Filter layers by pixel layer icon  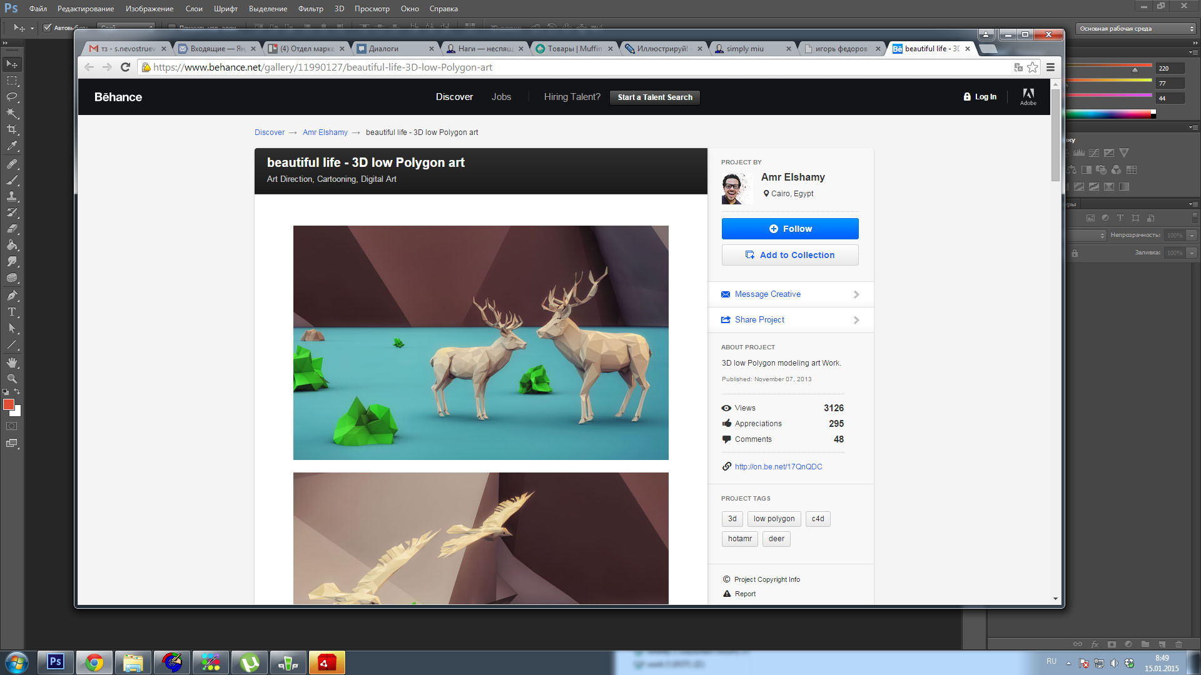[x=1090, y=218]
